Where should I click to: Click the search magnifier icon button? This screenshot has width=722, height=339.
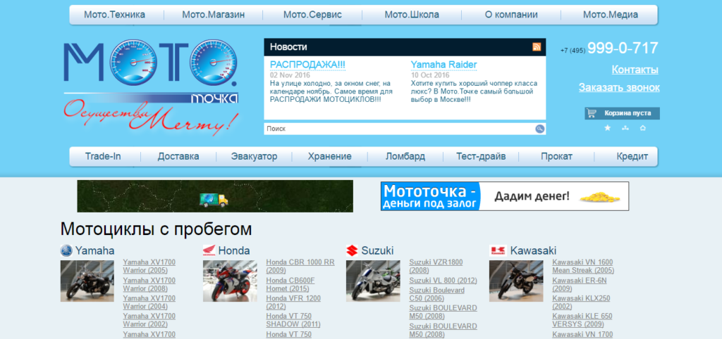pos(539,129)
